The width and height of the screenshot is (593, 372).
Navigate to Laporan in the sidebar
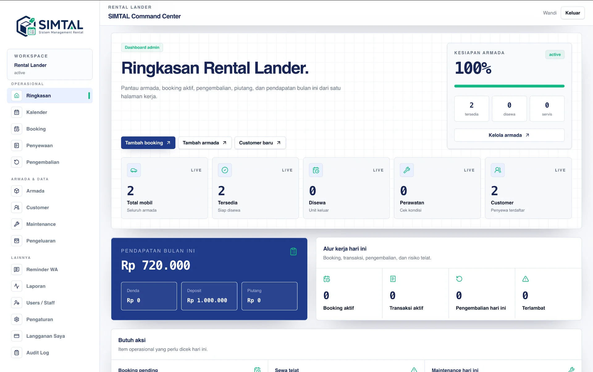coord(50,286)
